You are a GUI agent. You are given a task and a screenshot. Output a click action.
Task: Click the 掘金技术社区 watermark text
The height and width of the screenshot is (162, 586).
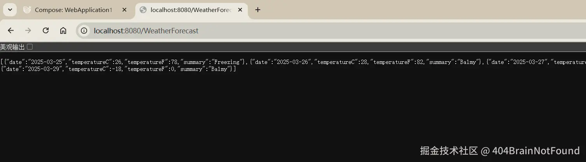(x=448, y=150)
